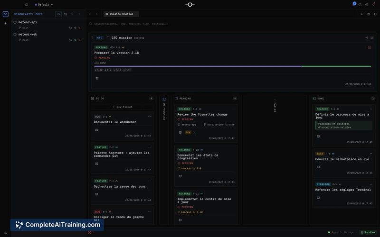Select the SD workspace avatar

[6, 14]
